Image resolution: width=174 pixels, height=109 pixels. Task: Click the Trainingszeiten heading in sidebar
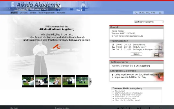coord(119,41)
